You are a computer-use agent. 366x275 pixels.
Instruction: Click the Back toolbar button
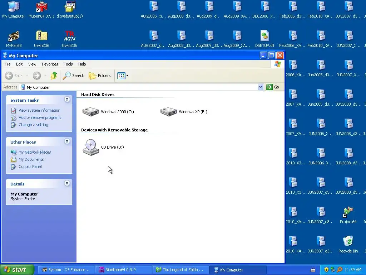click(14, 76)
